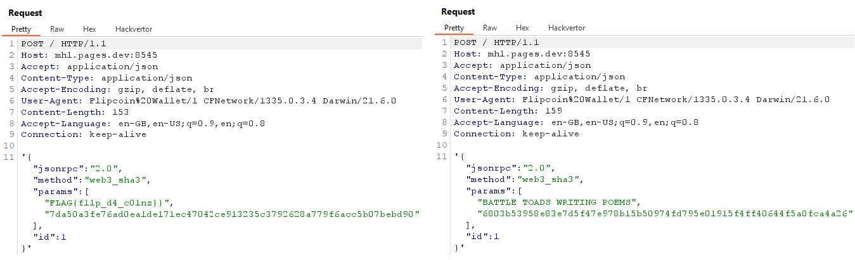855x260 pixels.
Task: Switch to the Raw tab in left request
Action: click(x=57, y=29)
